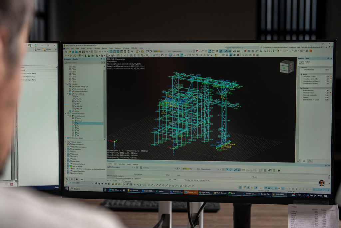
Task: Open the CAD-BIM menu
Action: pos(134,48)
